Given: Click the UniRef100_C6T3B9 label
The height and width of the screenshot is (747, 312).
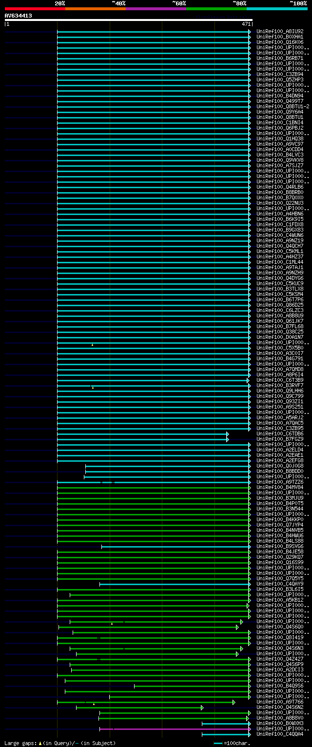Looking at the screenshot, I should [280, 380].
